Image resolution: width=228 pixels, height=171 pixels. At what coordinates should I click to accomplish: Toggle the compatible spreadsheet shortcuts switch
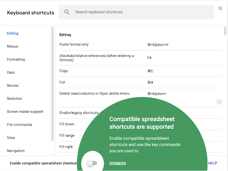92,163
